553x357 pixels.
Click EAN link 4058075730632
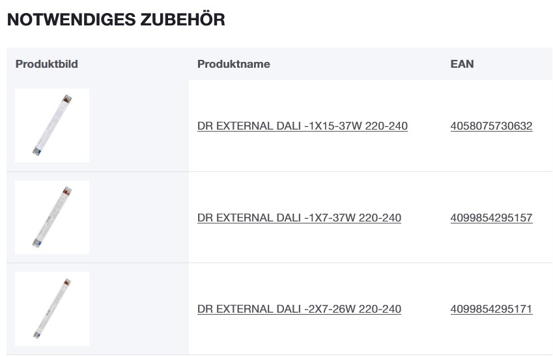point(491,126)
